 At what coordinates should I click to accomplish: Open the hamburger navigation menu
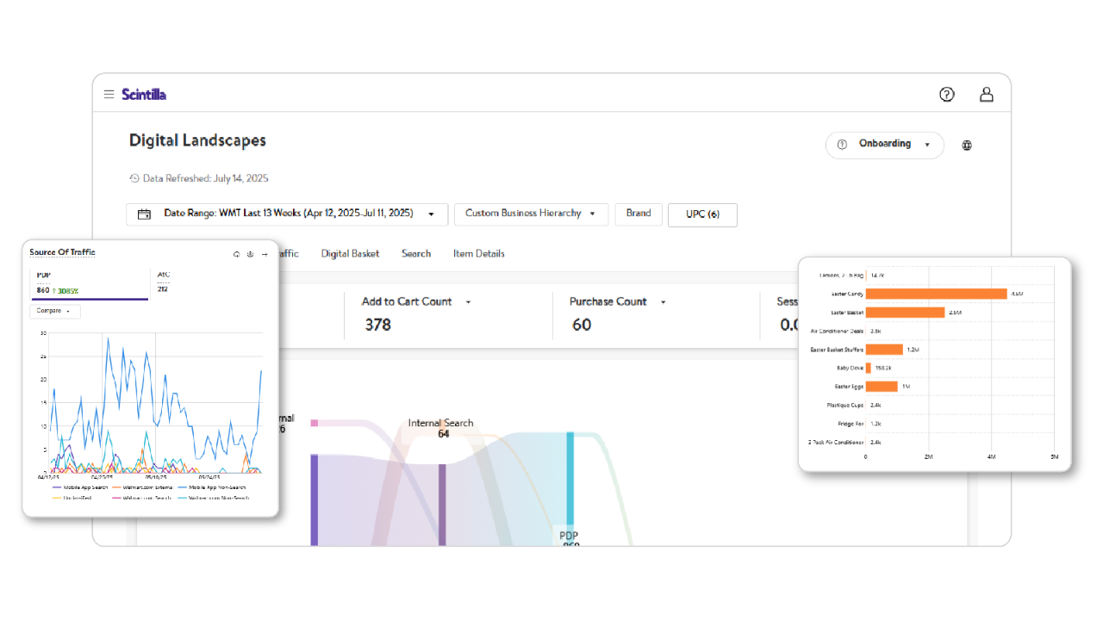coord(109,95)
